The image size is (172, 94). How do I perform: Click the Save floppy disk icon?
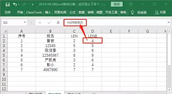pos(8,5)
